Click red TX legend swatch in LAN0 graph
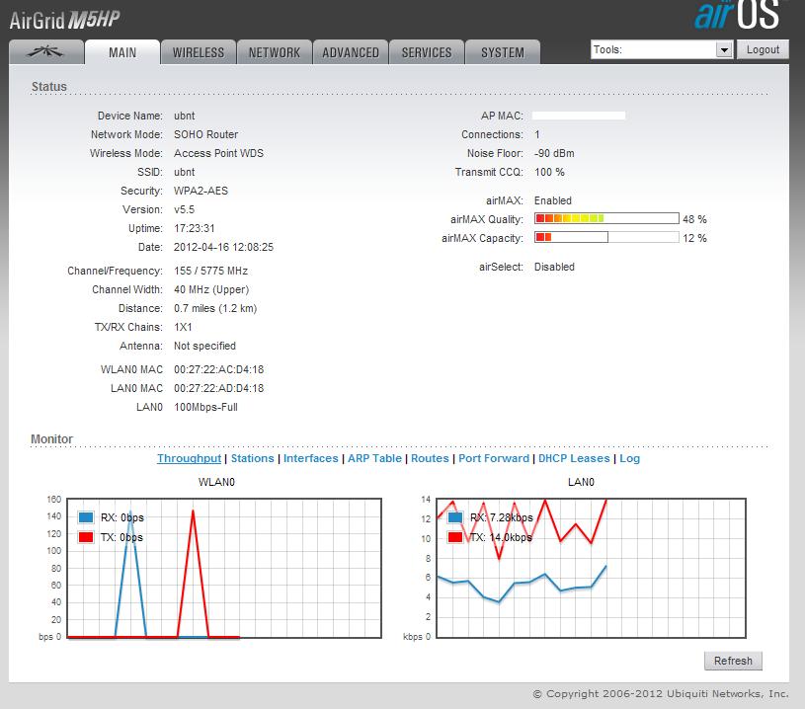This screenshot has width=805, height=709. (x=455, y=537)
